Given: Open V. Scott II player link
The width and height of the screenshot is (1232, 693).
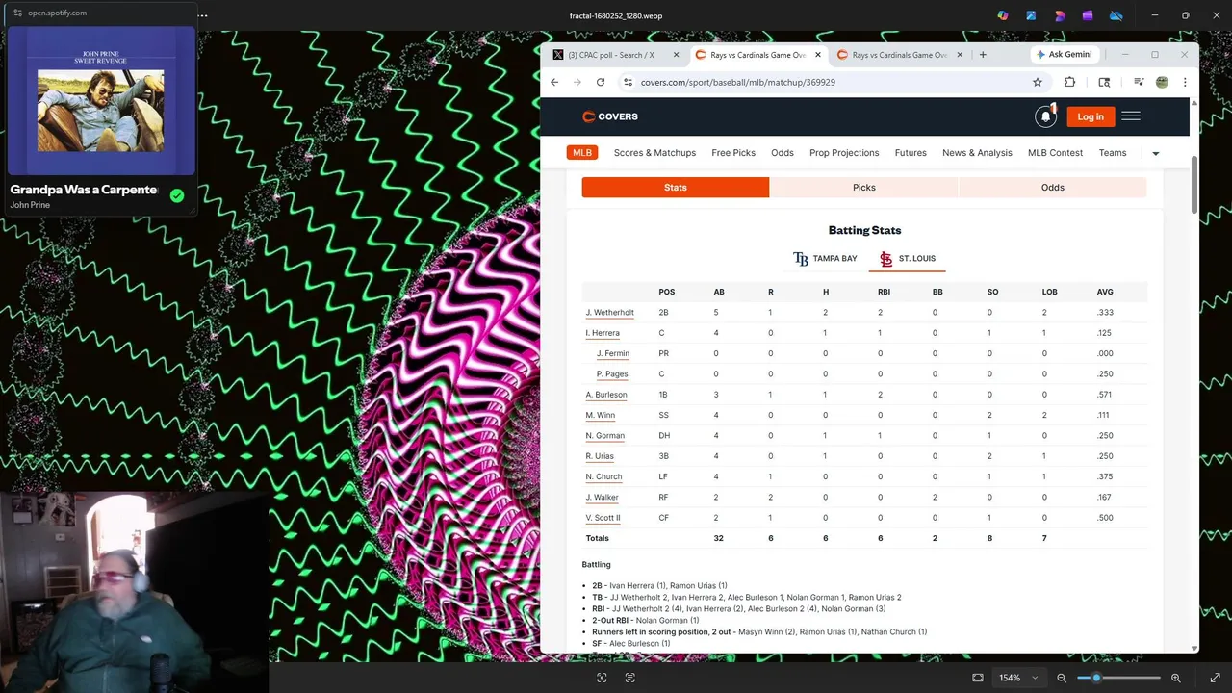Looking at the screenshot, I should coord(603,518).
